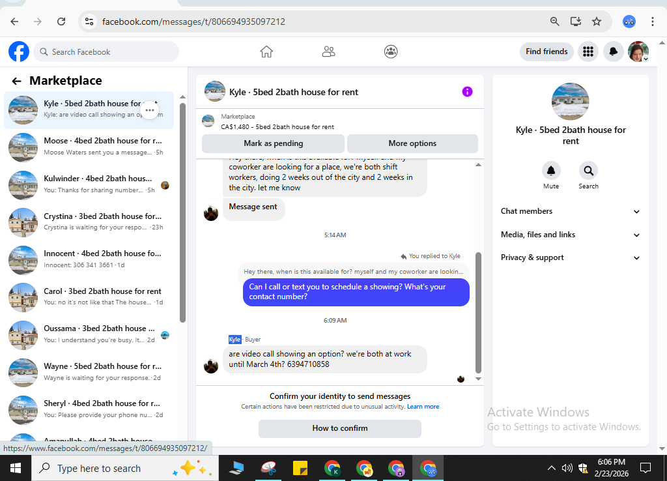The height and width of the screenshot is (481, 667).
Task: Open the Friends icon in top navigation
Action: [328, 51]
